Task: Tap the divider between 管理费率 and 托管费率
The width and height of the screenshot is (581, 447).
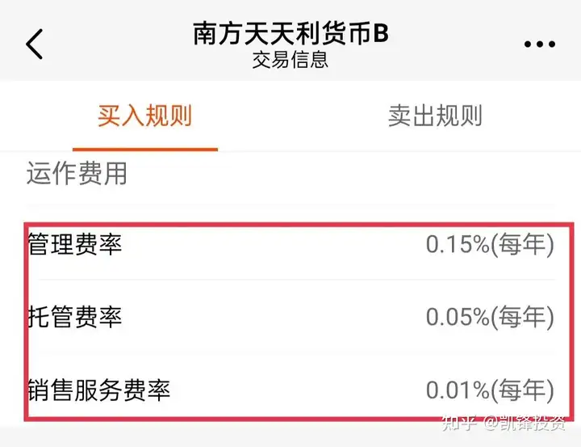Action: click(296, 279)
